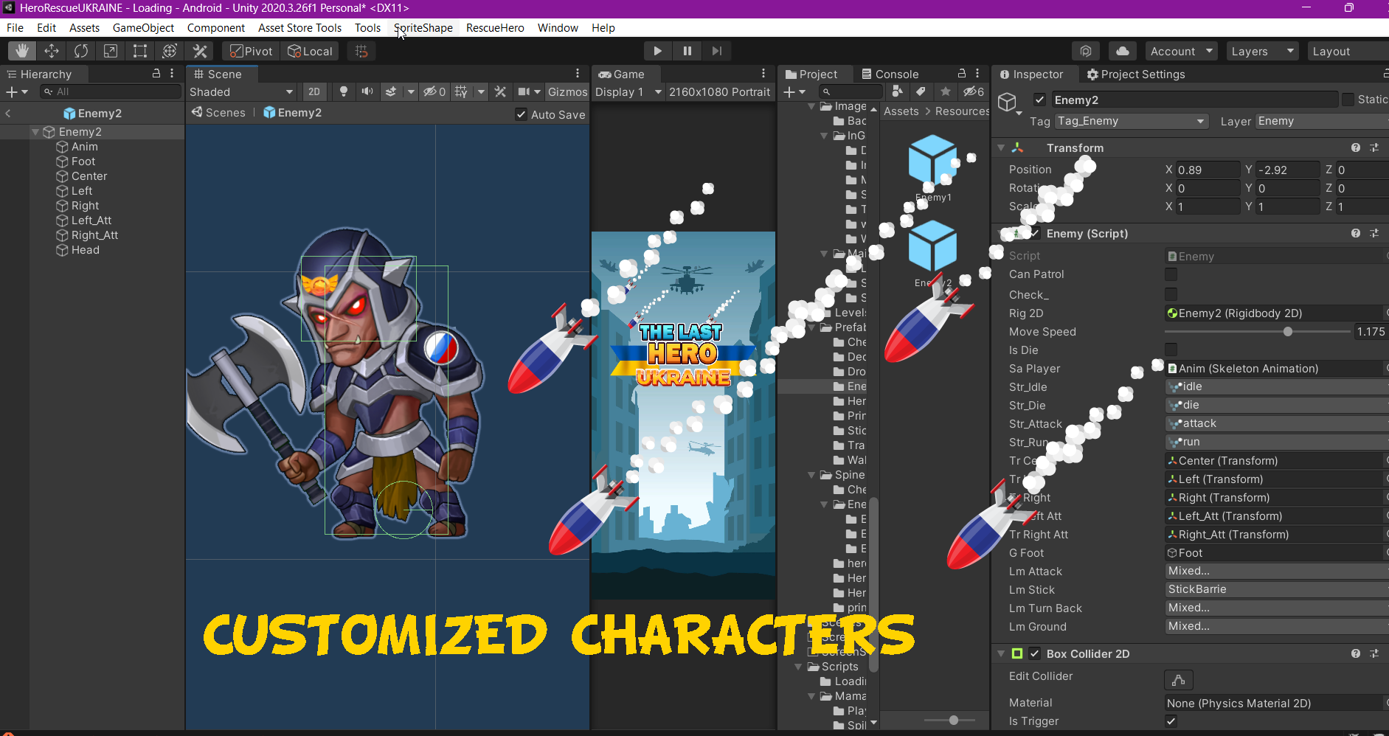Open scene component tools icon
Screen dimensions: 1389x736
pyautogui.click(x=500, y=91)
